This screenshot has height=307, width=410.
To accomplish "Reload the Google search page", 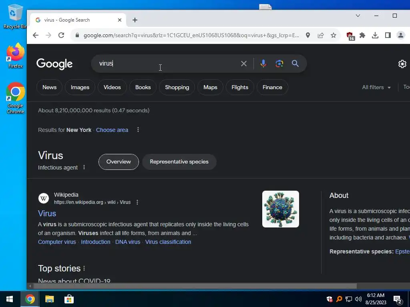I will (61, 35).
